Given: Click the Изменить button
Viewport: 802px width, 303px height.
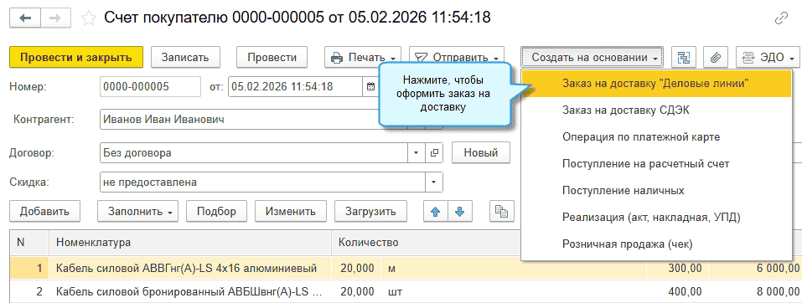Looking at the screenshot, I should pyautogui.click(x=291, y=212).
